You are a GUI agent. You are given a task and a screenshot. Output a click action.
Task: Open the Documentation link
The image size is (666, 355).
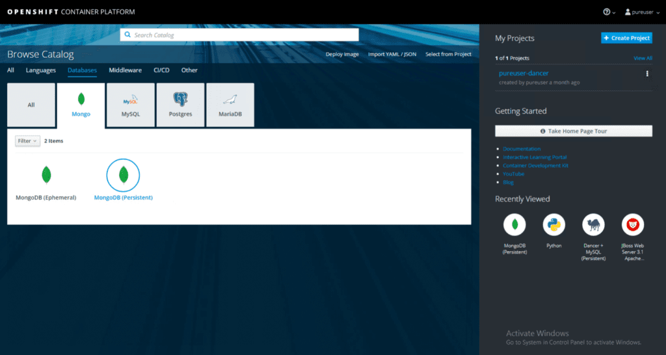pyautogui.click(x=522, y=149)
